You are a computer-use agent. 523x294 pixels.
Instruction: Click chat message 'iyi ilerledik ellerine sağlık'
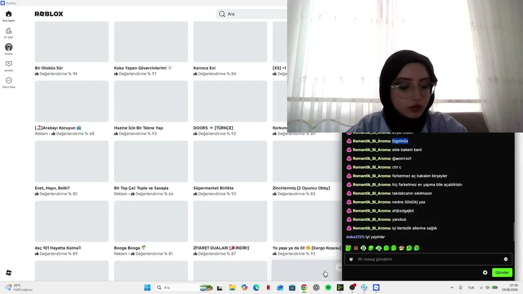(414, 228)
